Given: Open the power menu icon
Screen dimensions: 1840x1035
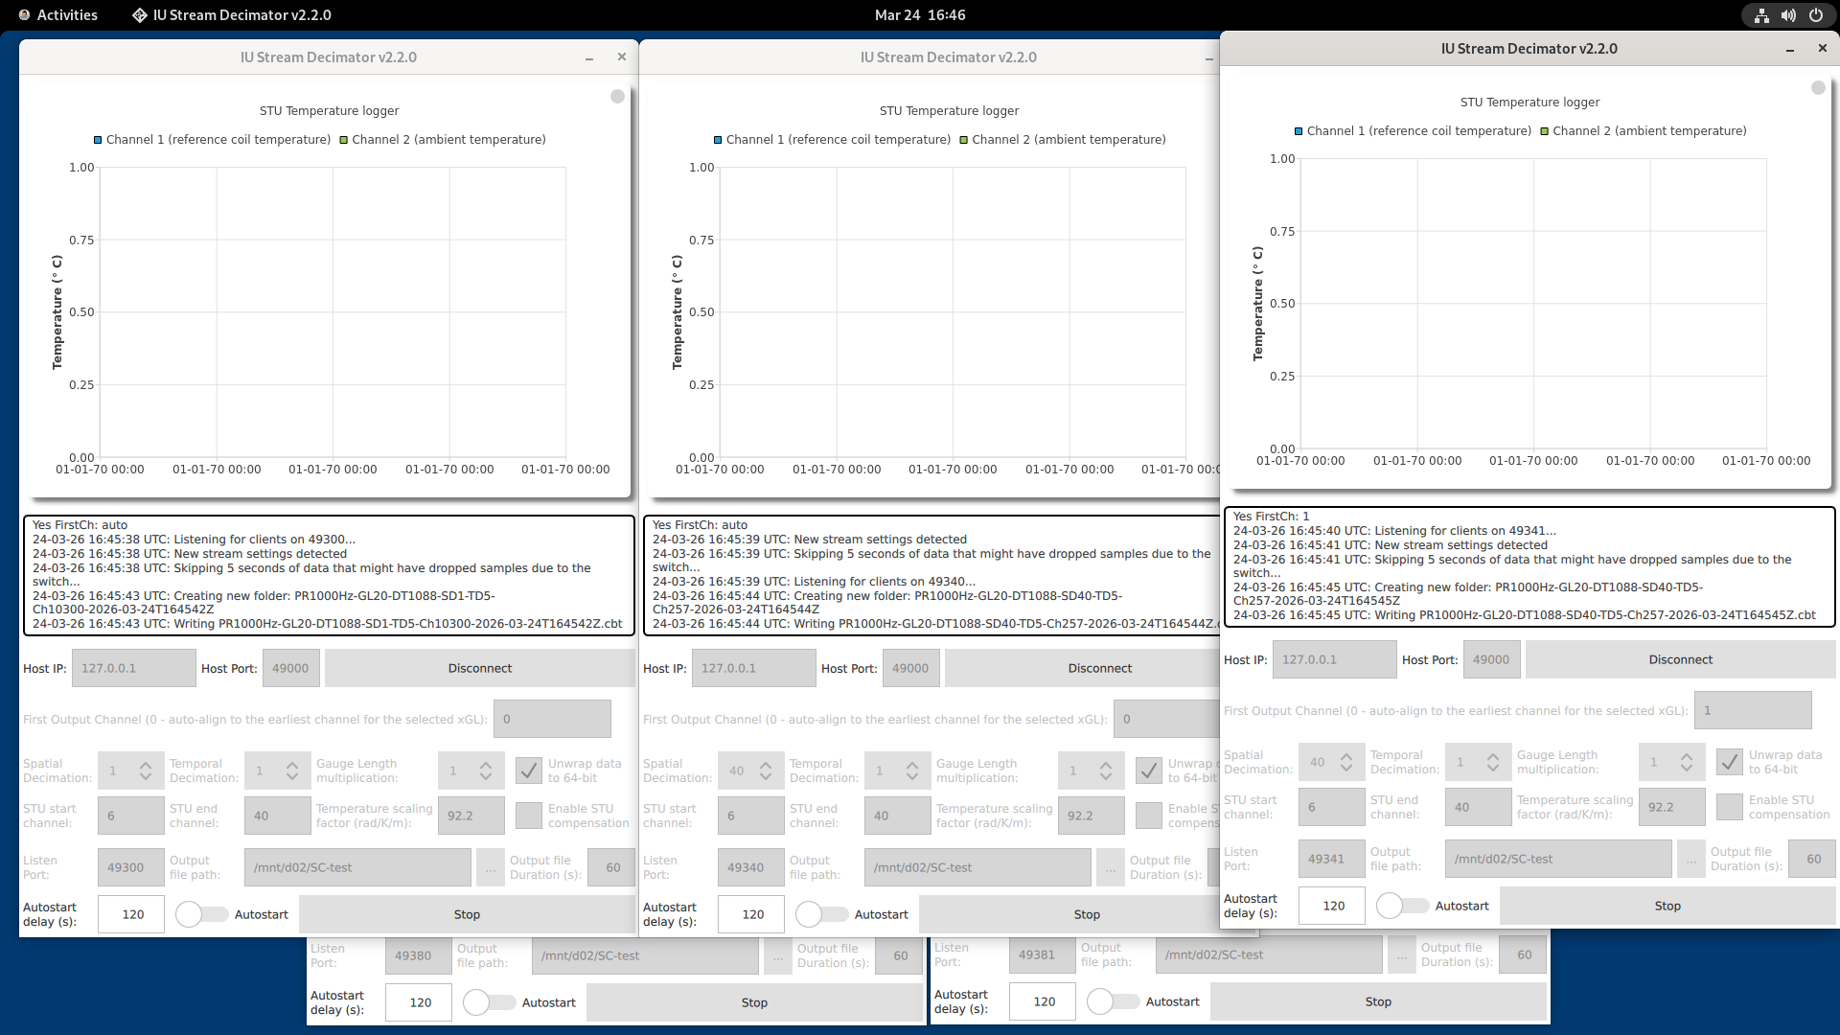Looking at the screenshot, I should pyautogui.click(x=1816, y=15).
